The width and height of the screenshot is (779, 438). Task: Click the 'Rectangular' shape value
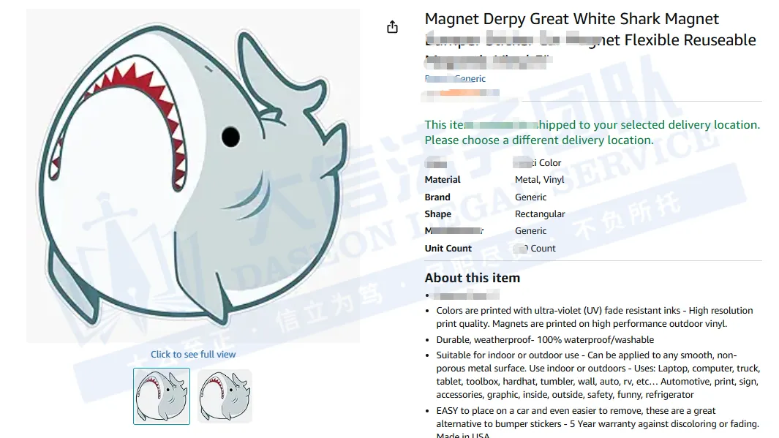pos(540,214)
